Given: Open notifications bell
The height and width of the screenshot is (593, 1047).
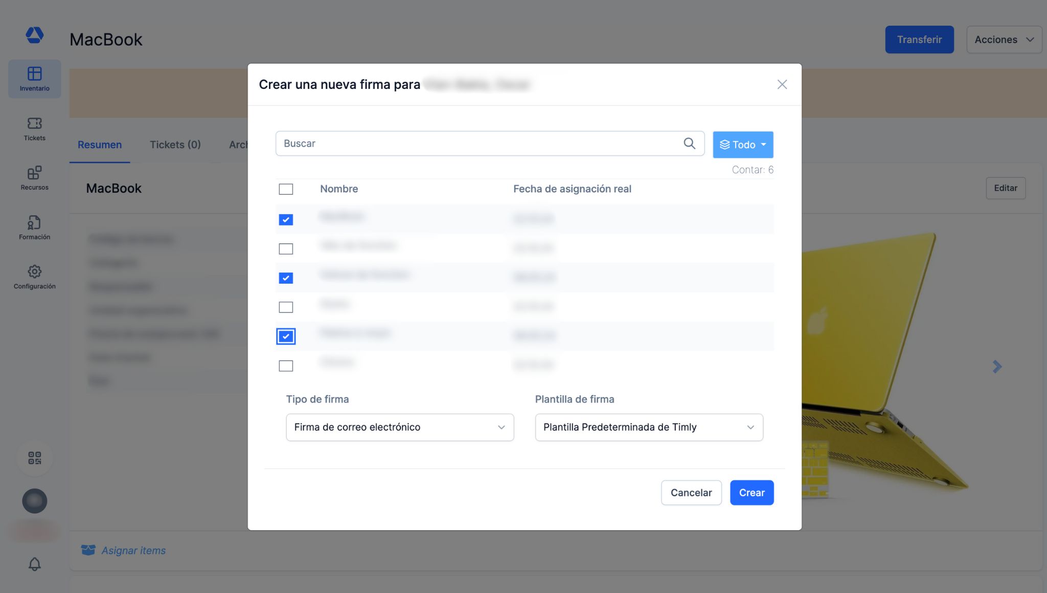Looking at the screenshot, I should coord(34,564).
